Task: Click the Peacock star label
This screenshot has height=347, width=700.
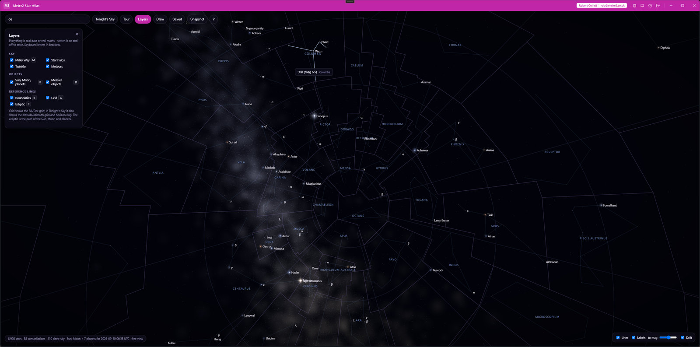Action: (438, 270)
